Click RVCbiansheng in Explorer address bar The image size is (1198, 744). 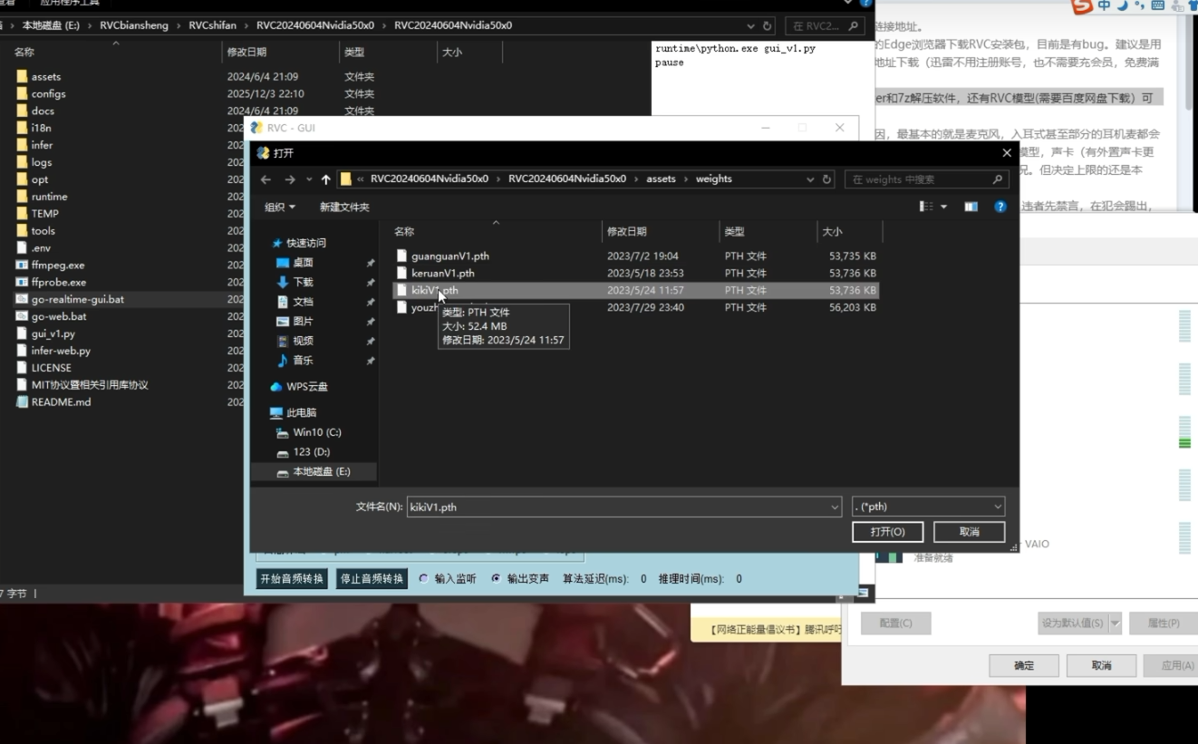click(133, 25)
